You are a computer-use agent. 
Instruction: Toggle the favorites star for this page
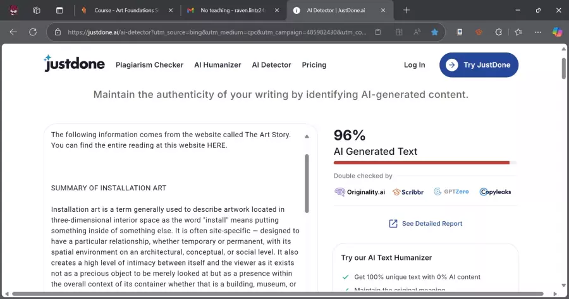(x=434, y=32)
